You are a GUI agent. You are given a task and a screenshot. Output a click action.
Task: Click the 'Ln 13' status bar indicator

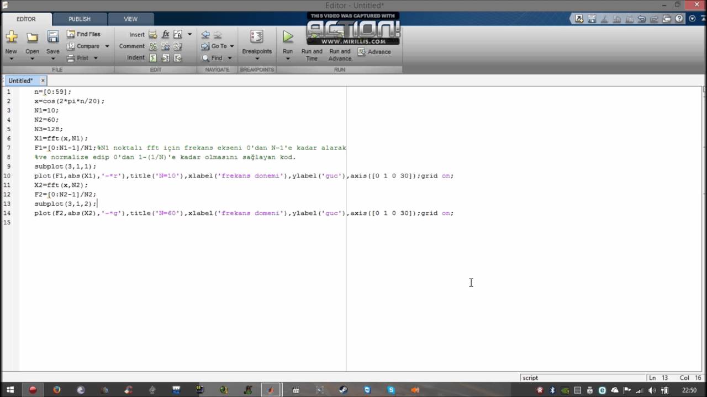(659, 378)
